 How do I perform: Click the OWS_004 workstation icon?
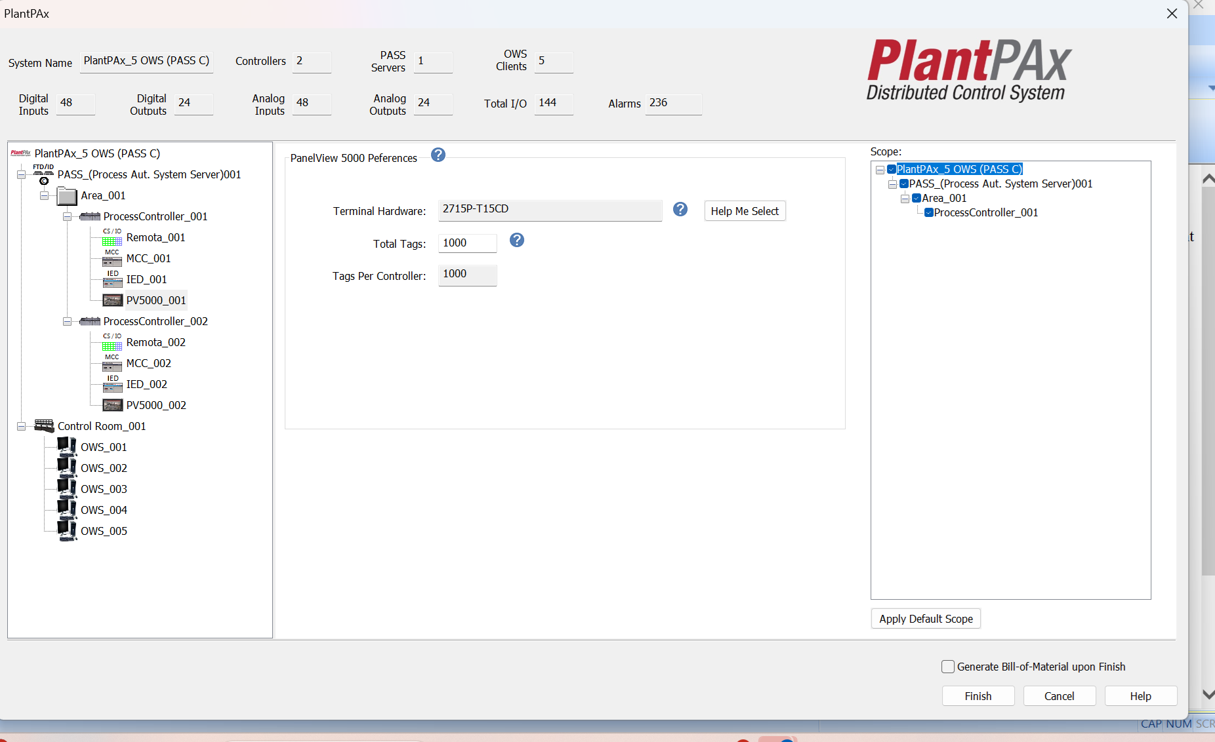pyautogui.click(x=67, y=509)
